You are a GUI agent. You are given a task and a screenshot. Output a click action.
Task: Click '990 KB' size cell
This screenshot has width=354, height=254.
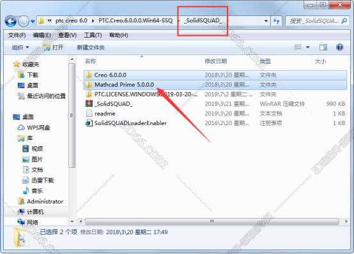(335, 104)
